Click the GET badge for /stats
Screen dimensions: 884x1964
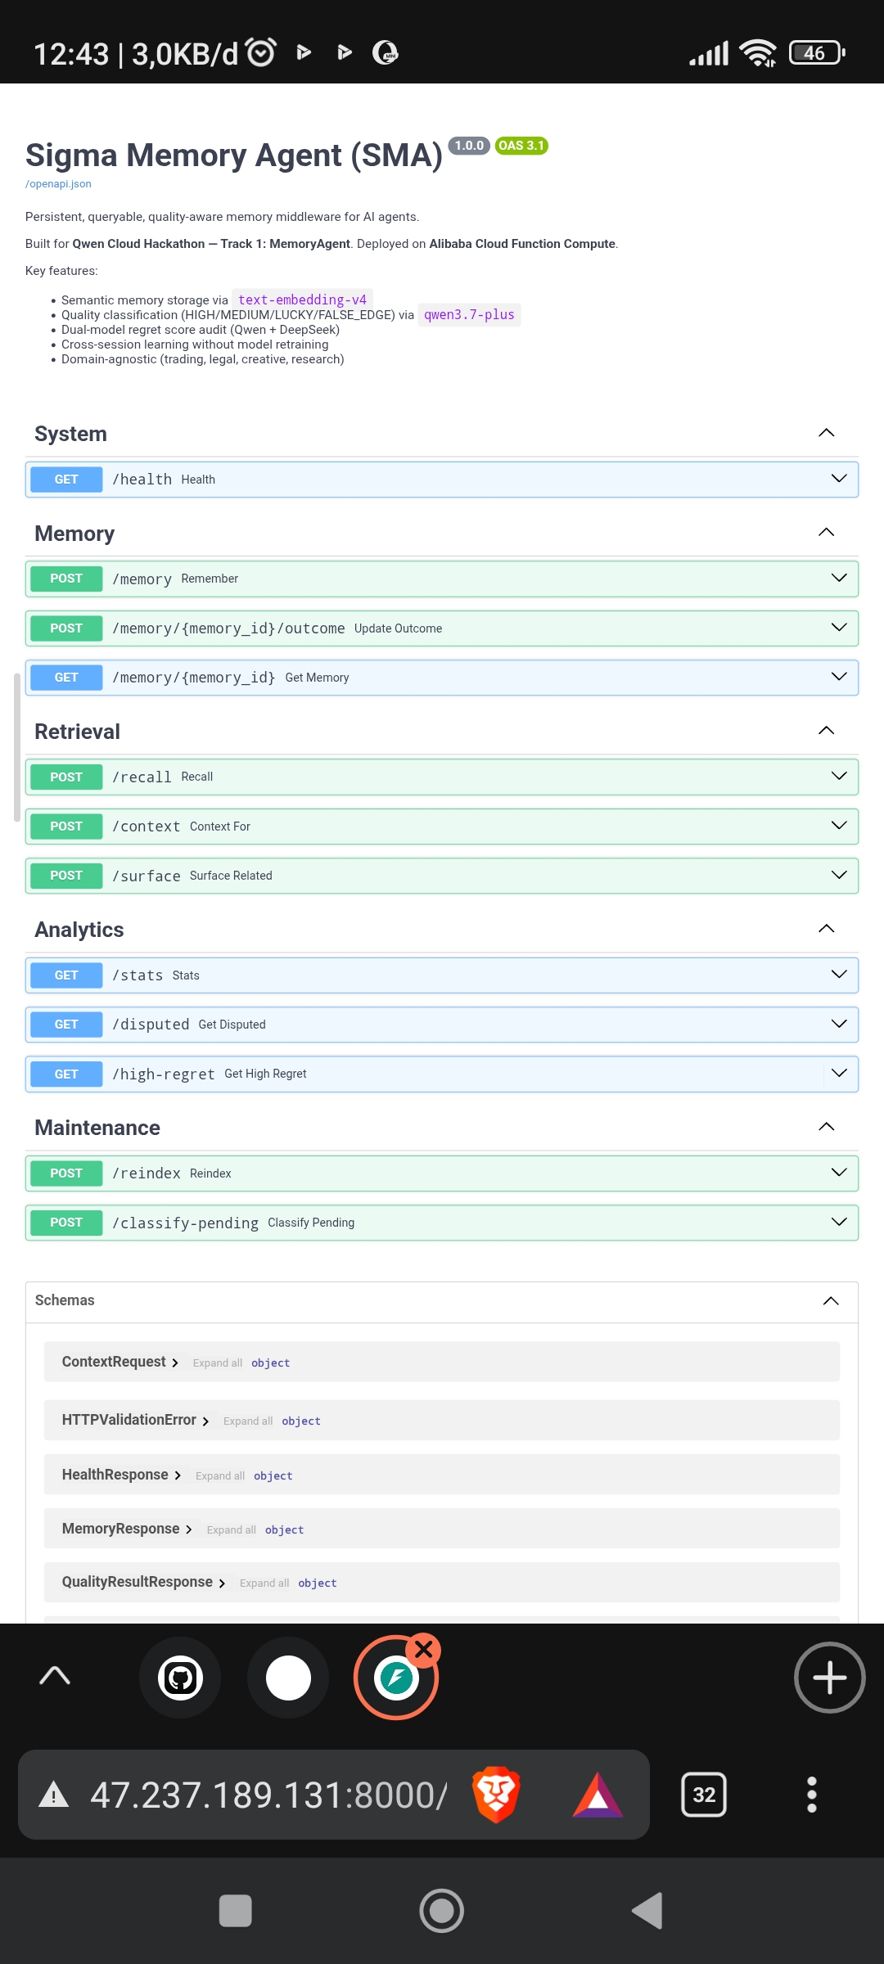pos(66,975)
